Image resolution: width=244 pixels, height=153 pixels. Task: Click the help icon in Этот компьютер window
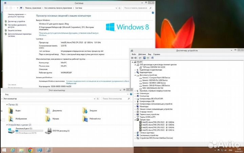(131, 94)
